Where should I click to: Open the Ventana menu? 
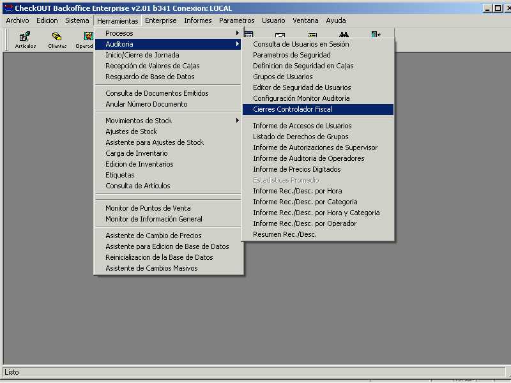[305, 20]
